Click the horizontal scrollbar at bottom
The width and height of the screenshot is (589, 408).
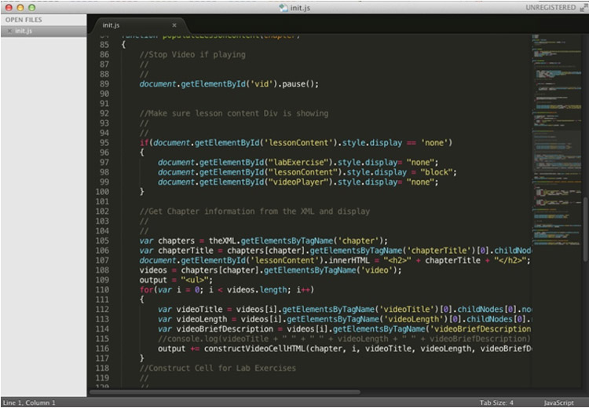225,392
